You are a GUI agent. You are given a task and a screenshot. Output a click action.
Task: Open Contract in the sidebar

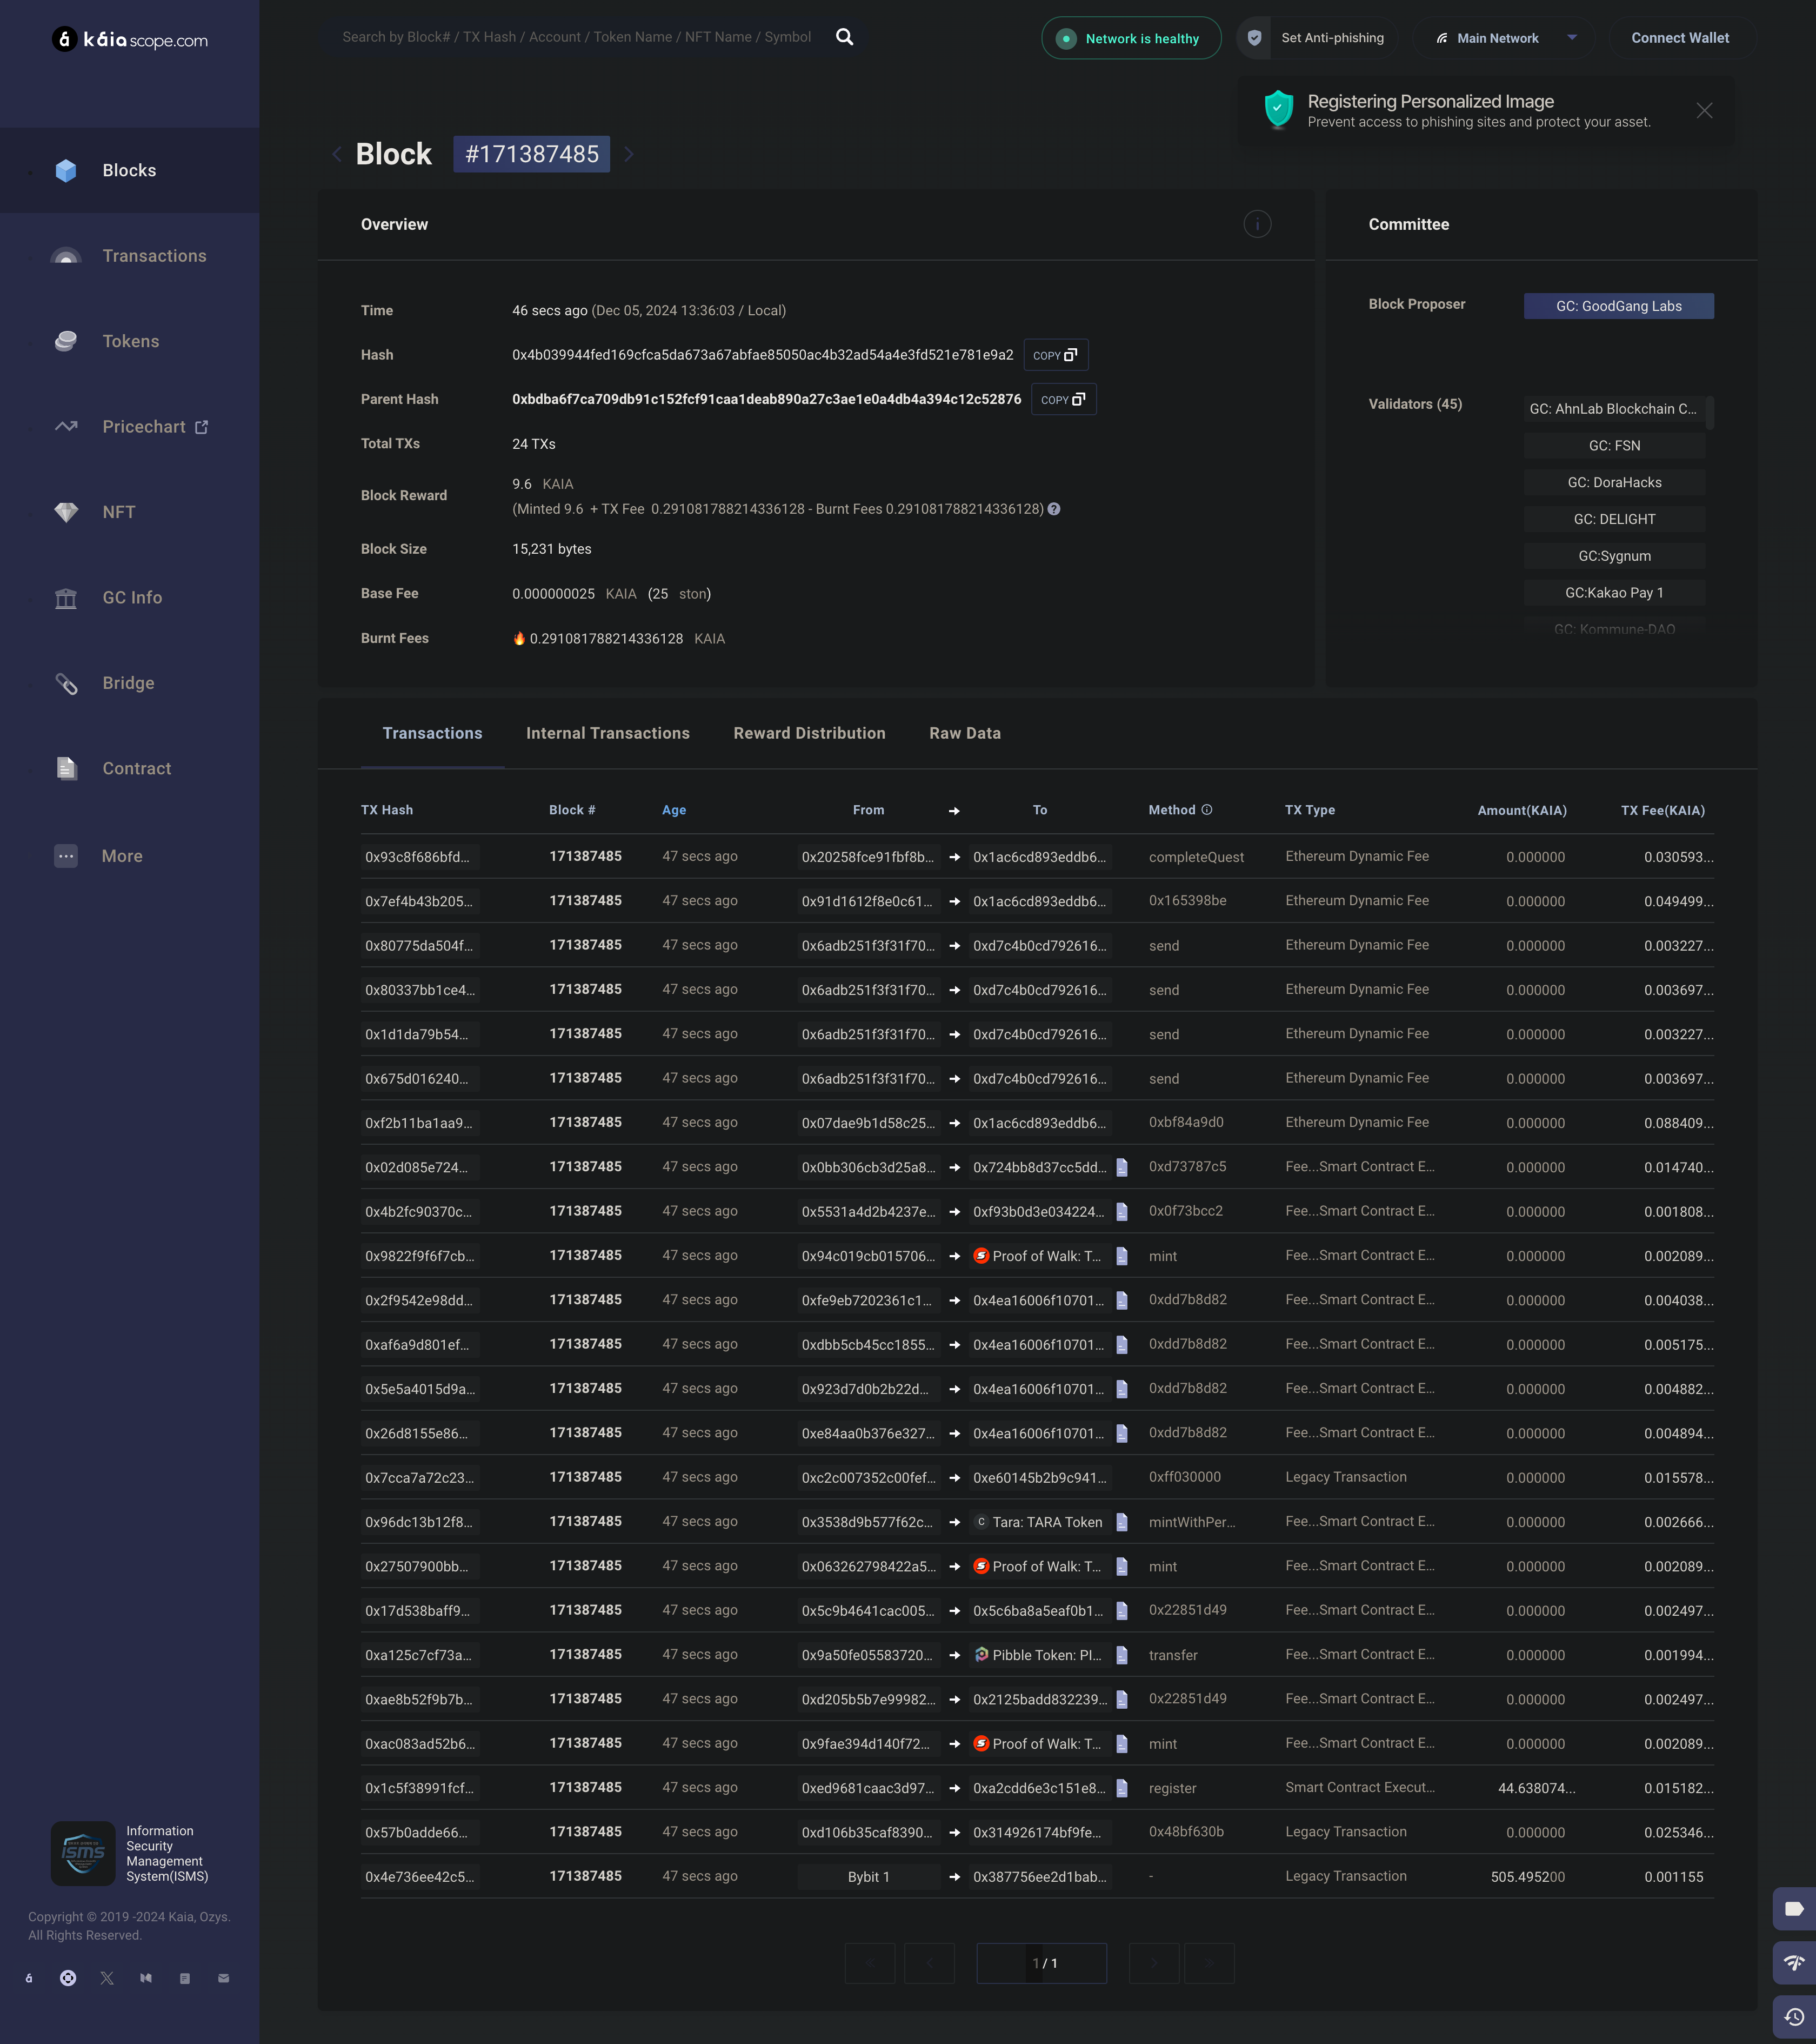point(129,768)
